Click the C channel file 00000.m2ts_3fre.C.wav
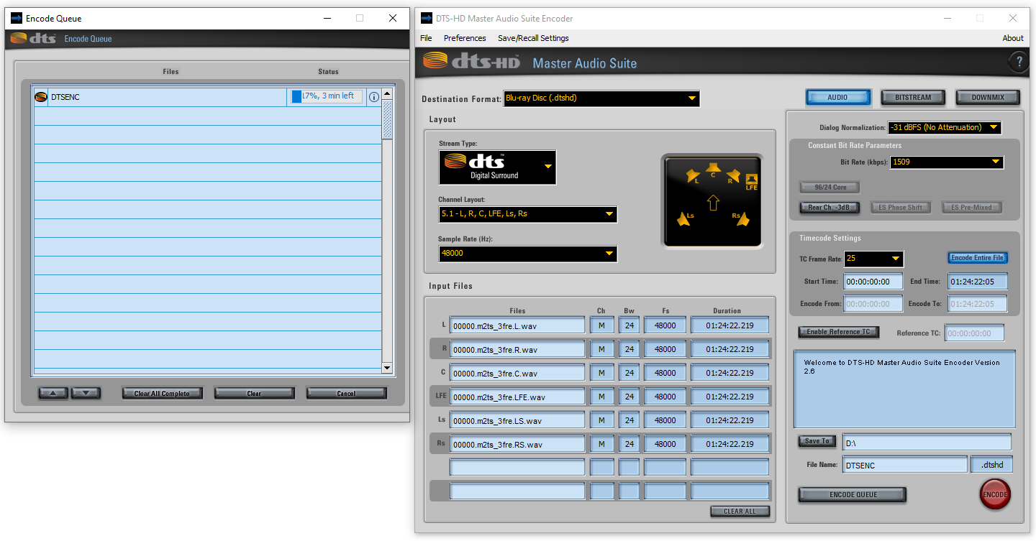The image size is (1036, 541). pos(517,373)
